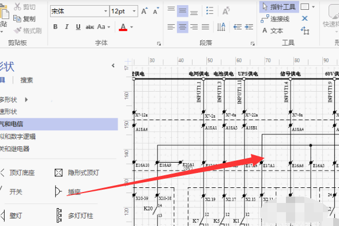Apply the red font color
339x226 pixels.
[x=123, y=27]
